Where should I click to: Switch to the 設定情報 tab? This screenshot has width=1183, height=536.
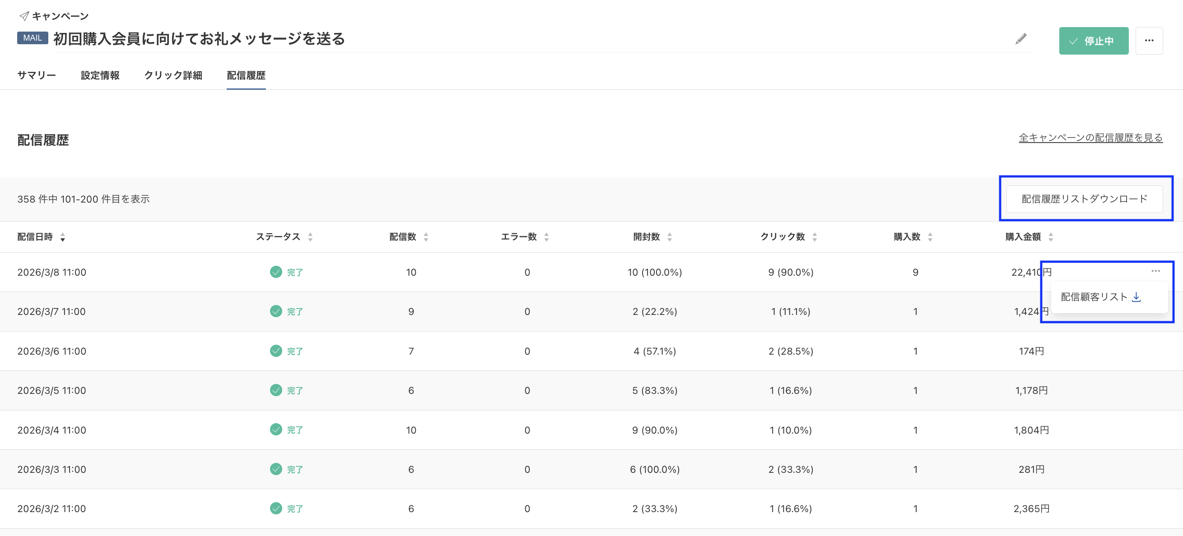tap(100, 75)
